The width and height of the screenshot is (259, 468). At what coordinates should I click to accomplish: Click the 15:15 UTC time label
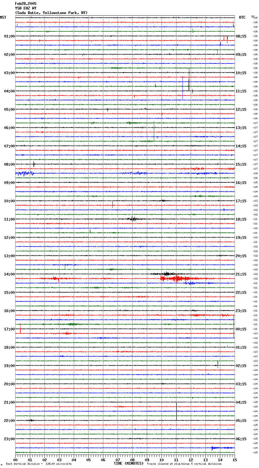click(241, 164)
